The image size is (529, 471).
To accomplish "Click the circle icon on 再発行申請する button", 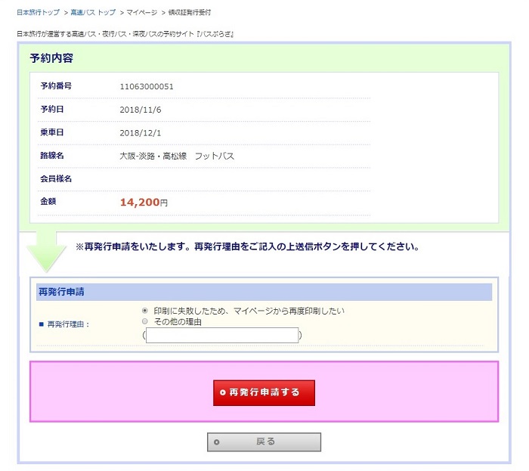I will click(222, 392).
